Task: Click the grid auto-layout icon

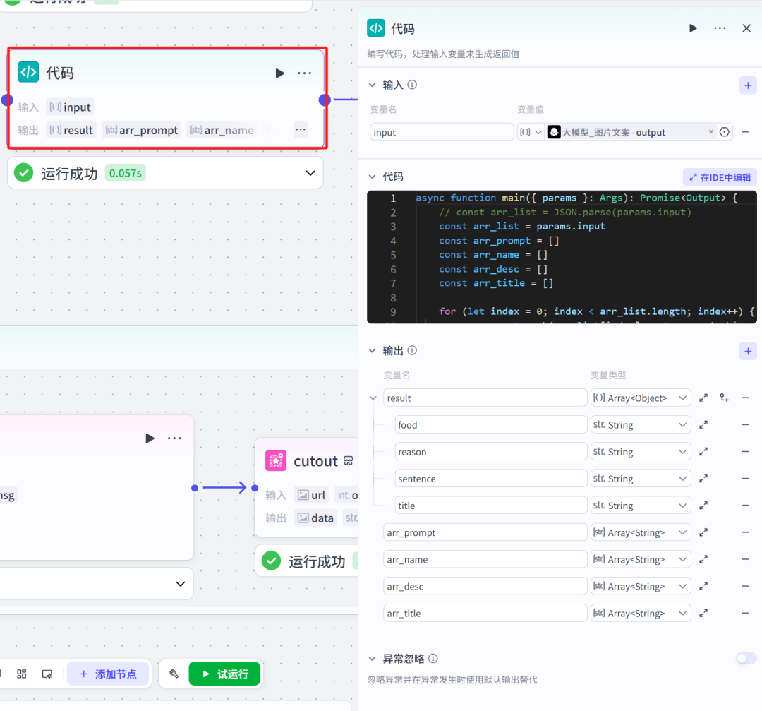Action: click(21, 674)
